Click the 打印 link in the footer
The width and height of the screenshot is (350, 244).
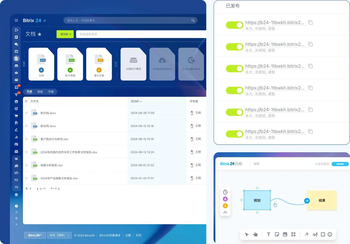click(x=139, y=235)
